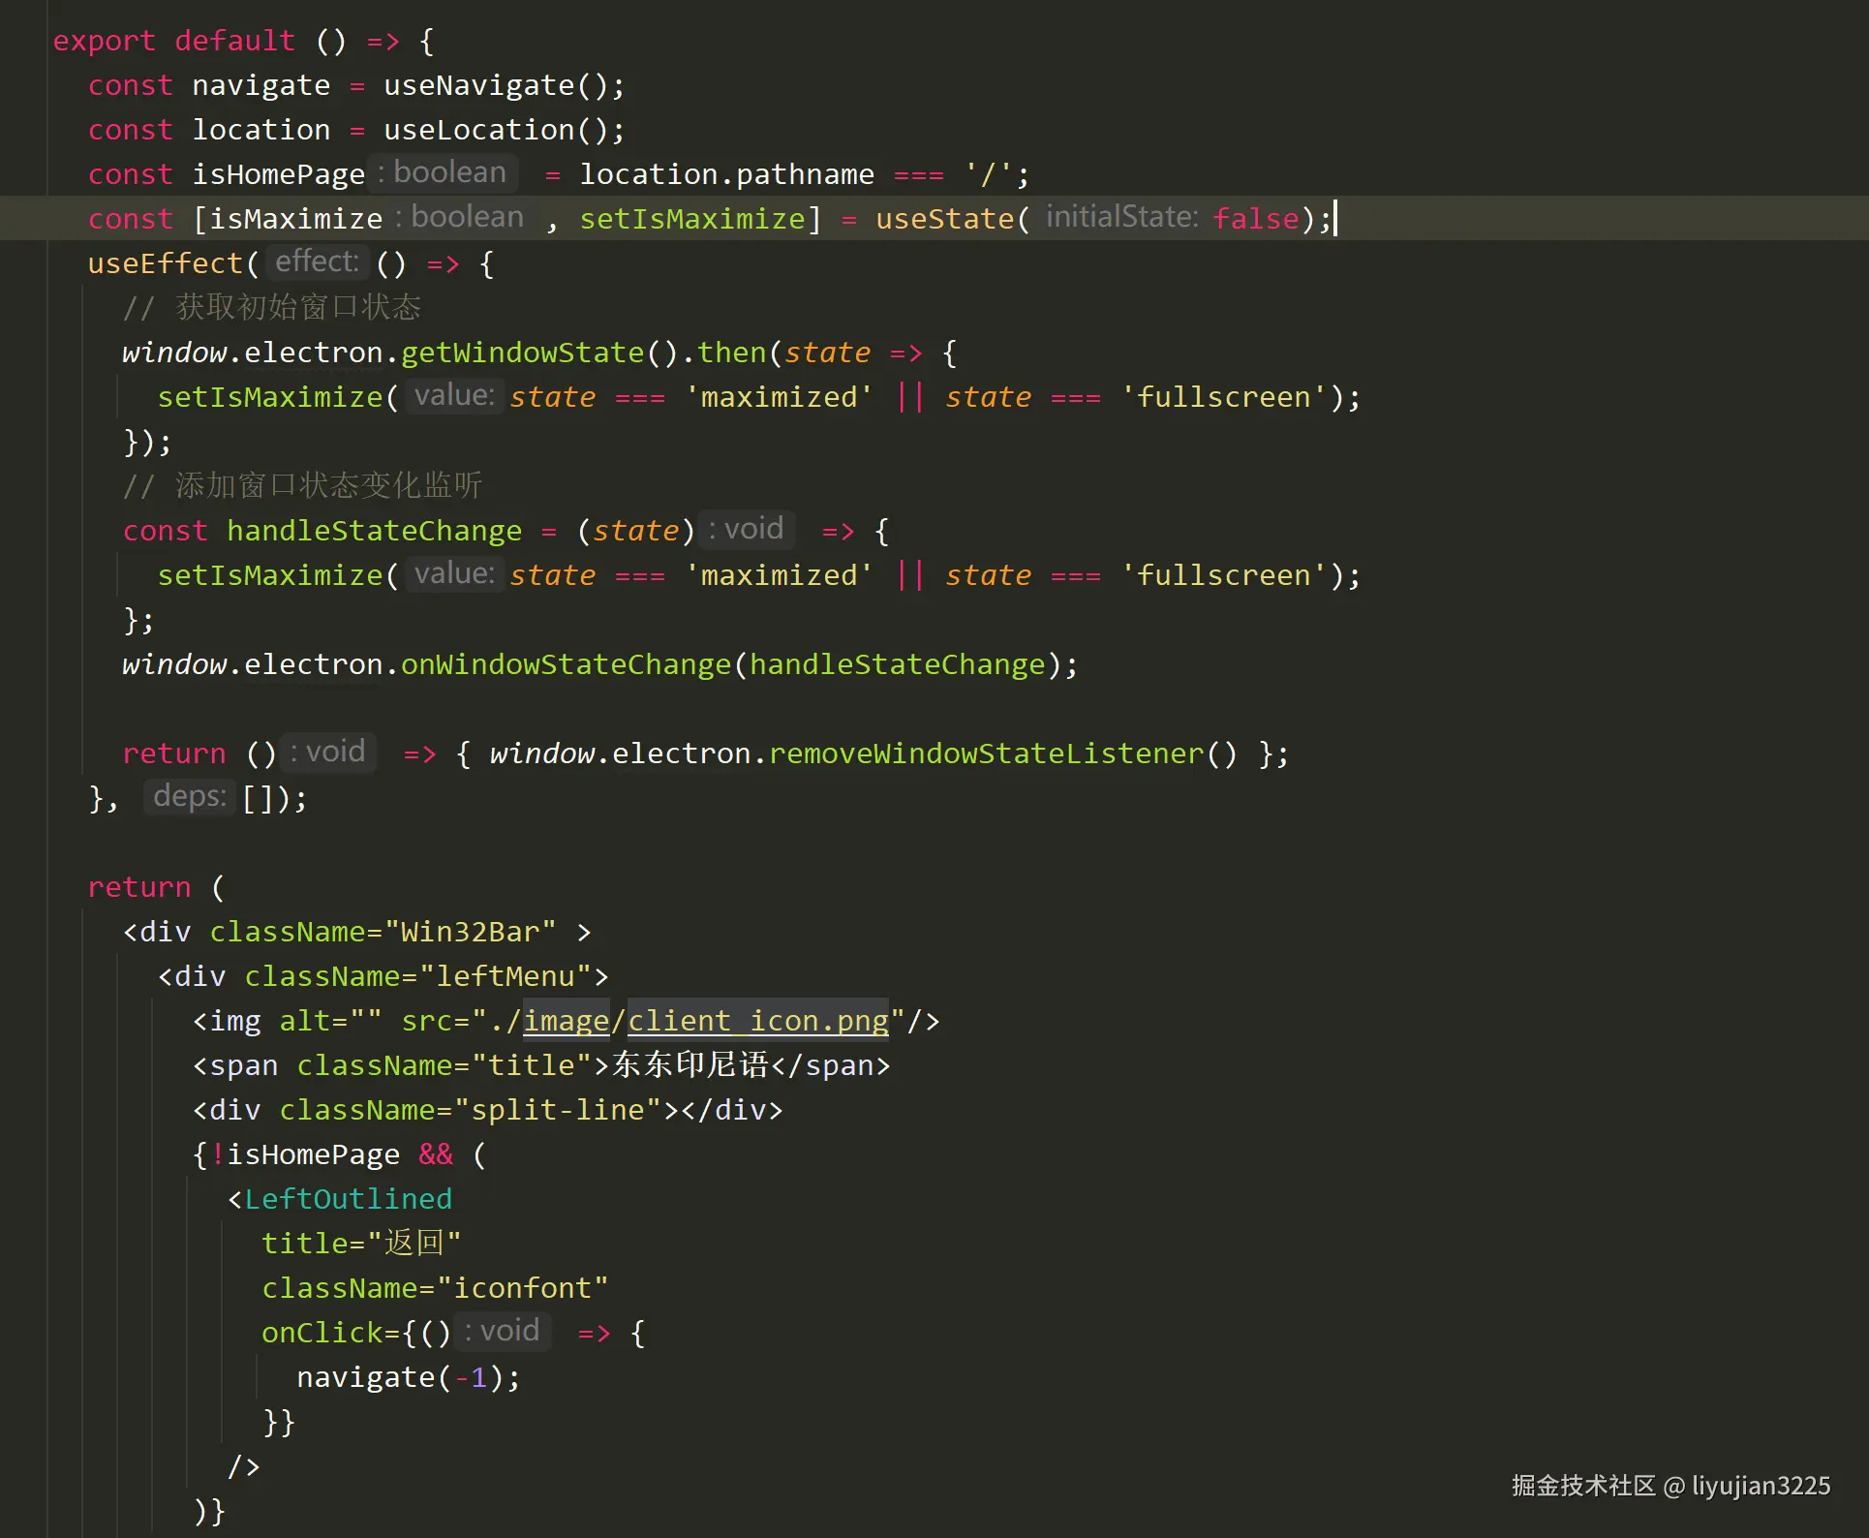Click the useLocation function call
This screenshot has width=1869, height=1538.
coord(479,130)
